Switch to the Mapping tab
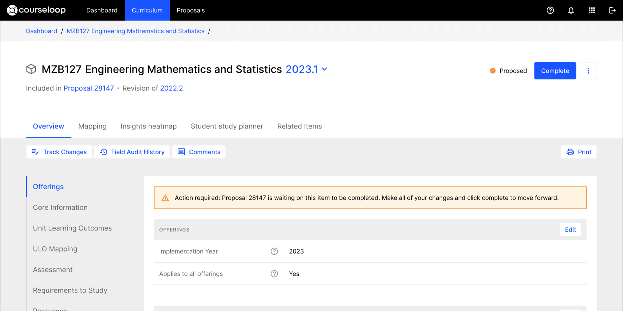Image resolution: width=623 pixels, height=311 pixels. pos(92,126)
